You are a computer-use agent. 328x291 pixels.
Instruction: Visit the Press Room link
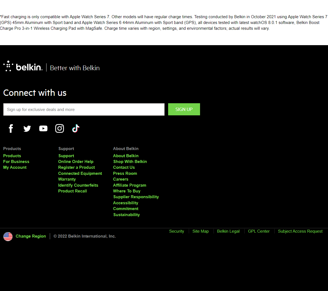[x=125, y=173]
